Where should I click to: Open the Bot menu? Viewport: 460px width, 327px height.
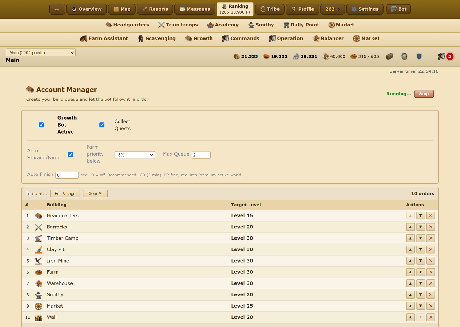398,9
